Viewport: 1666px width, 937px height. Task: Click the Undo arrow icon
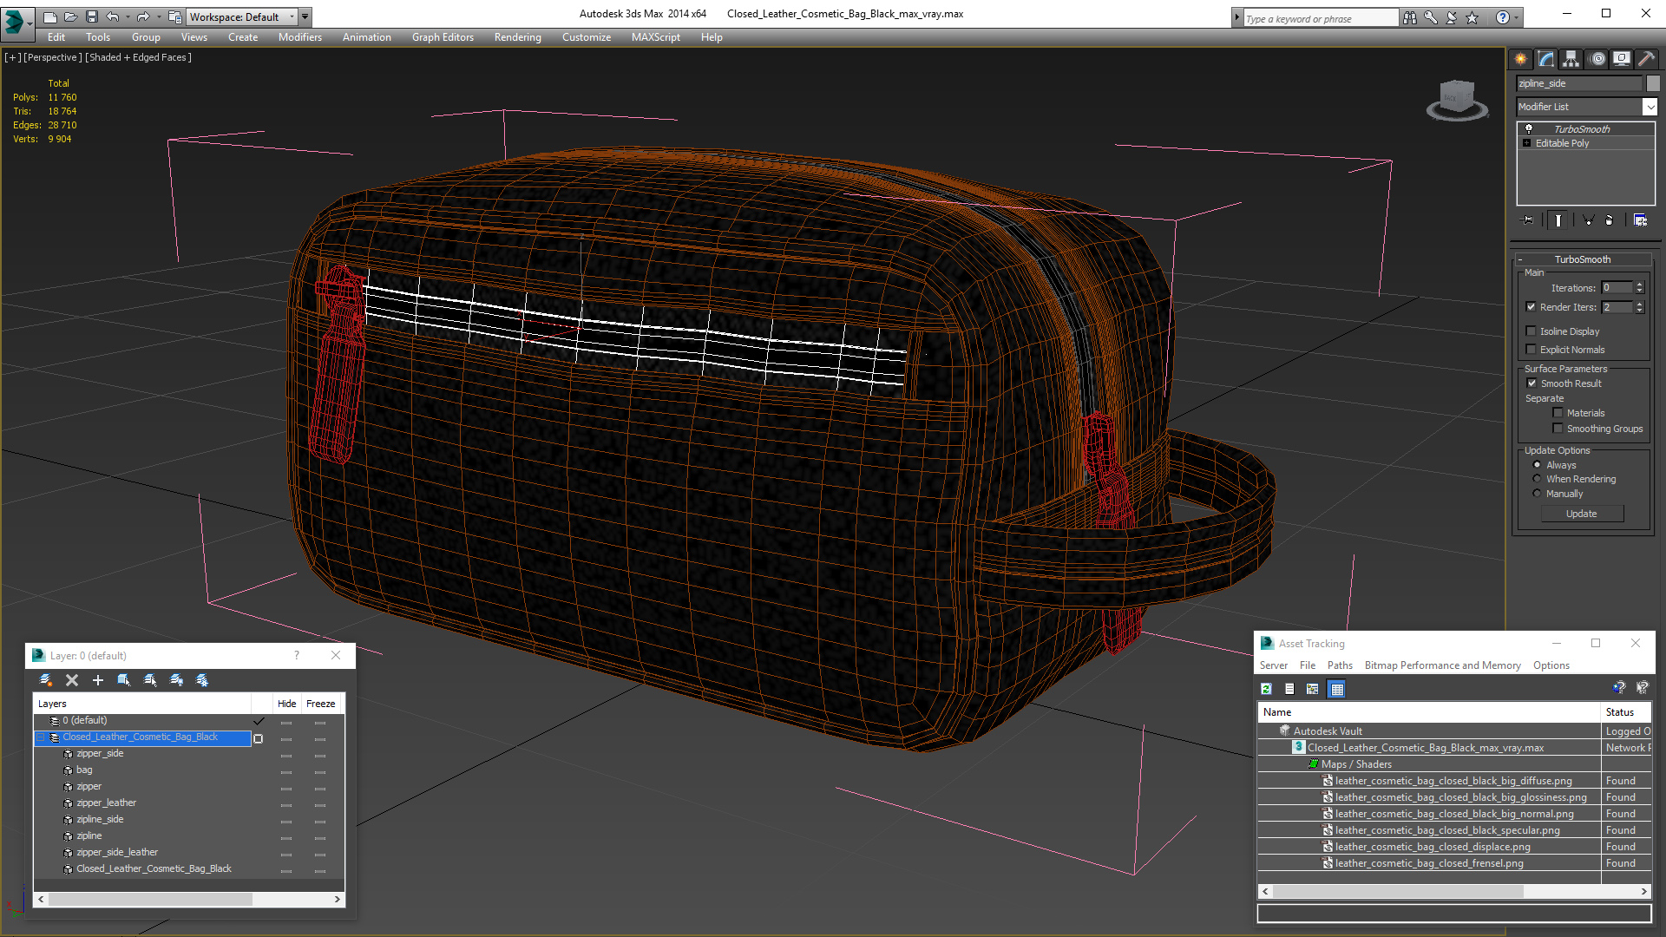(112, 16)
